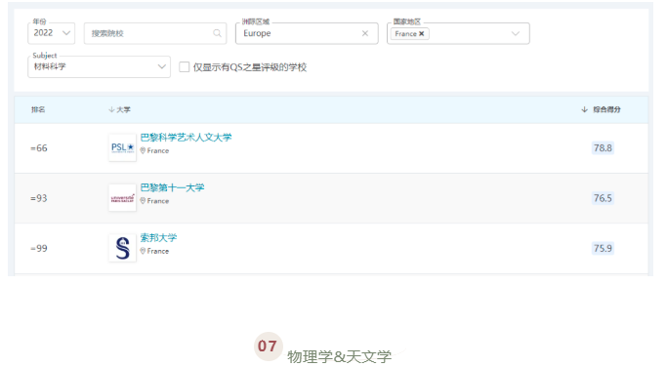The image size is (667, 367).
Task: Click the Sorbonne university logo
Action: pyautogui.click(x=122, y=248)
